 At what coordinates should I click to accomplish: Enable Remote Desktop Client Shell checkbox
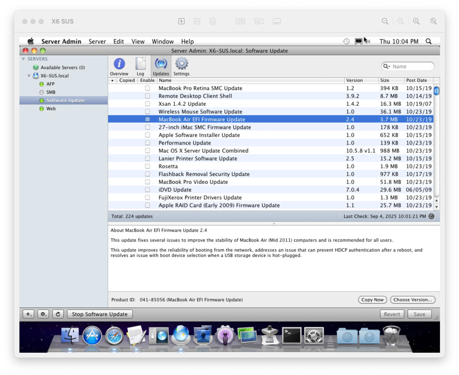148,96
